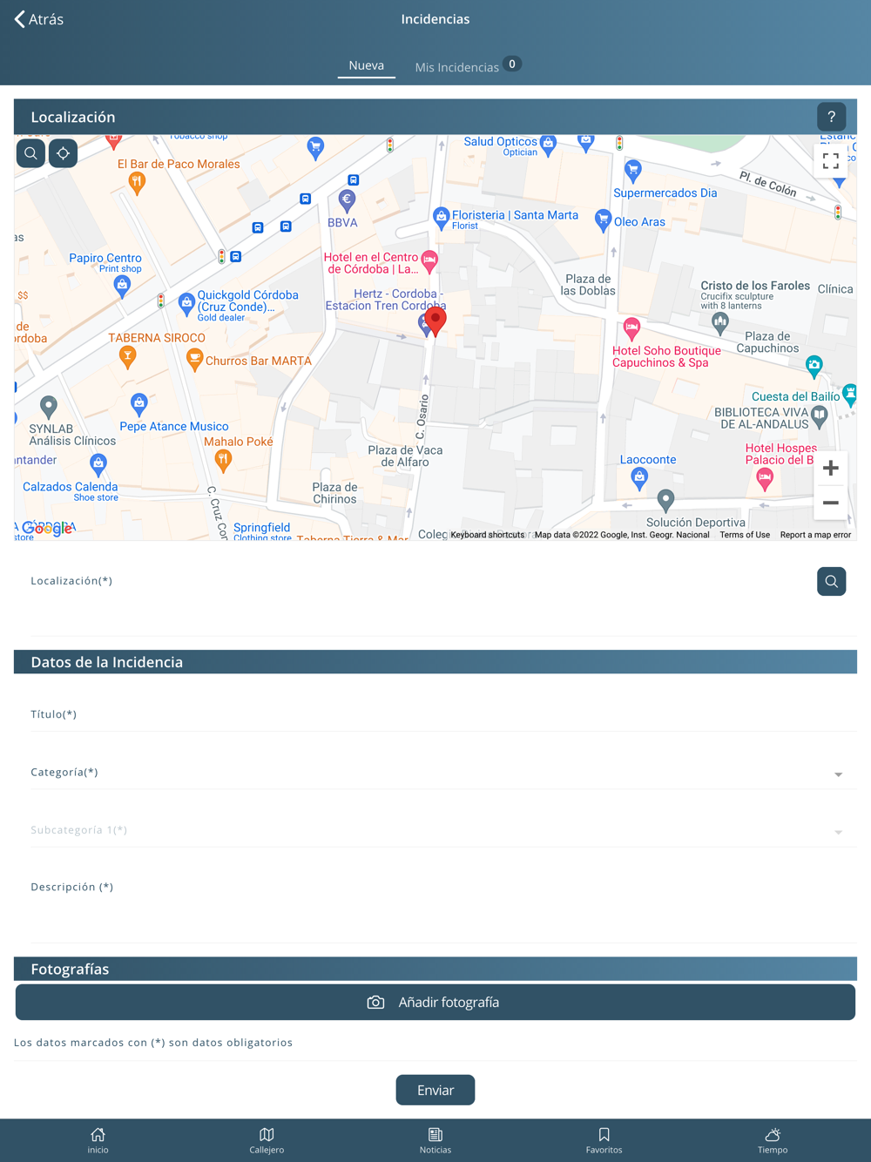Click the Hotel en el Centro de Córdoba marker

coord(429,260)
